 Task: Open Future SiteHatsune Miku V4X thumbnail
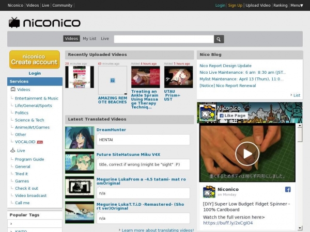tap(80, 162)
